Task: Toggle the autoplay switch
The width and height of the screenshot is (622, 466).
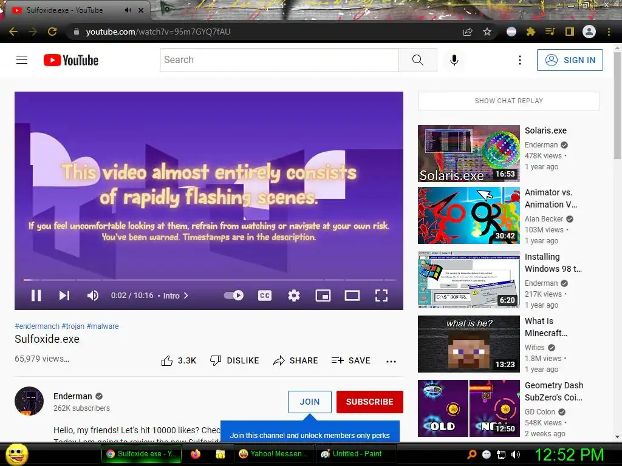Action: click(234, 295)
